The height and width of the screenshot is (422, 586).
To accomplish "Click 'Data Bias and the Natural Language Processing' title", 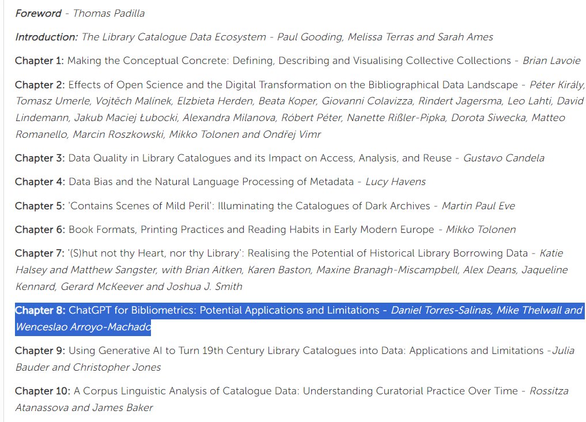I will (211, 182).
